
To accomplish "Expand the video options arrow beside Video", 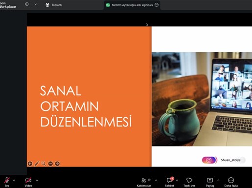I will point(37,180).
